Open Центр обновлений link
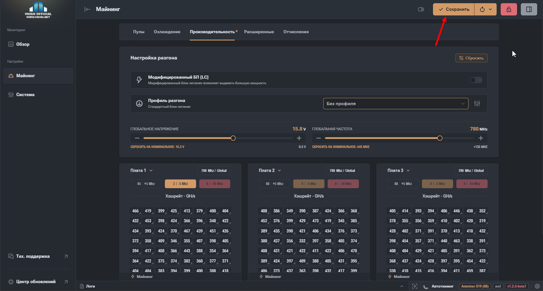This screenshot has width=543, height=291. coord(38,282)
